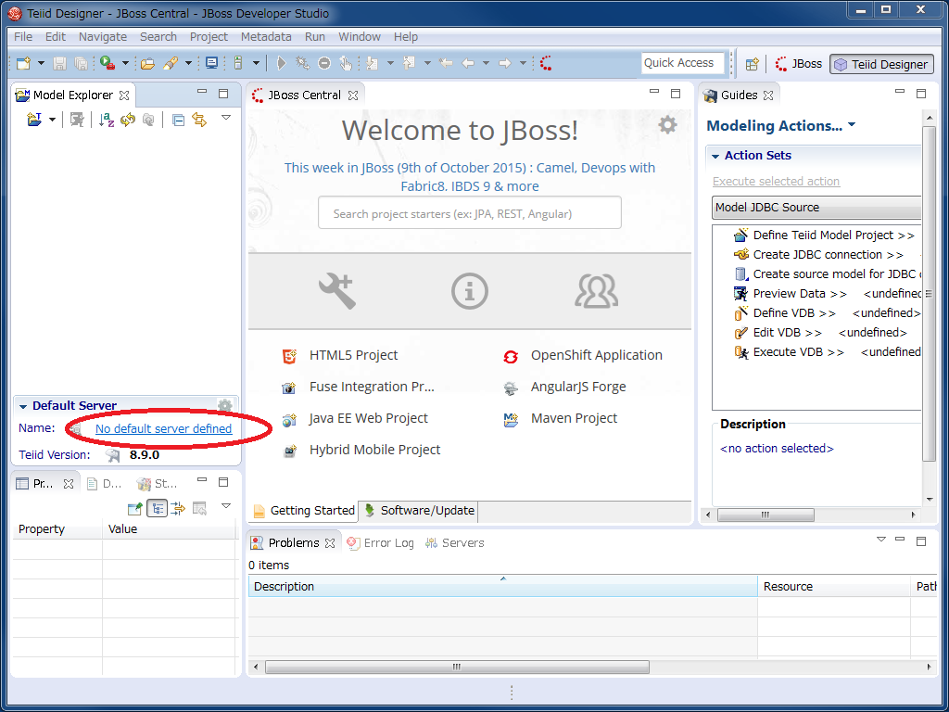
Task: Click the Search project starters field
Action: [x=470, y=213]
